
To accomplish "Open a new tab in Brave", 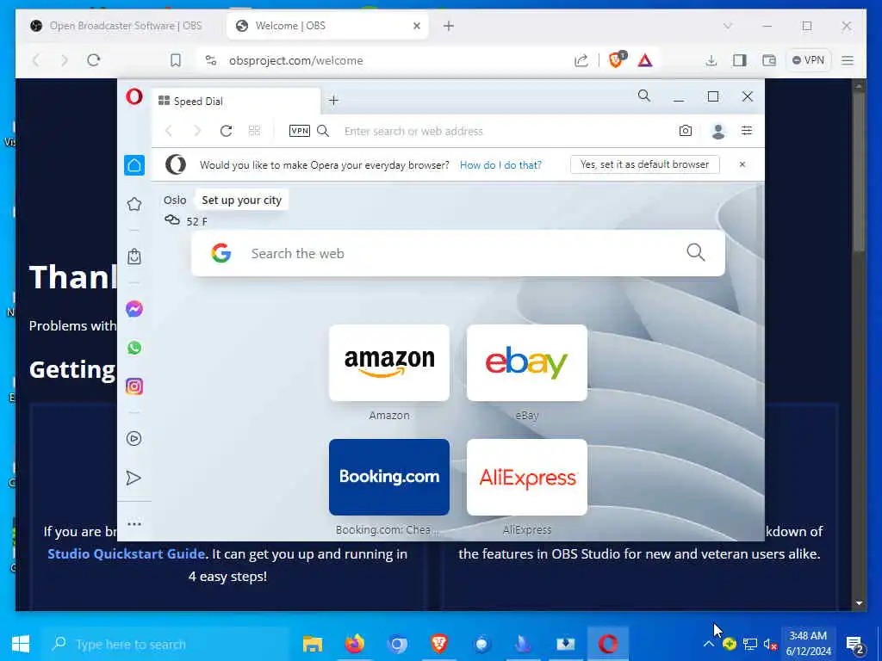I will pyautogui.click(x=448, y=26).
